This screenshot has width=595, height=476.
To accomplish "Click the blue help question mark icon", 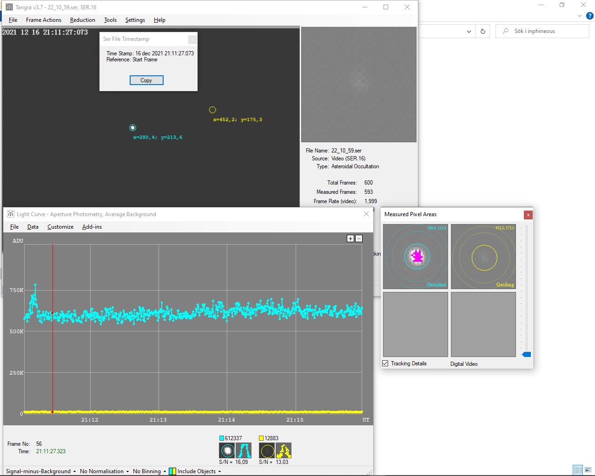I will 589,16.
